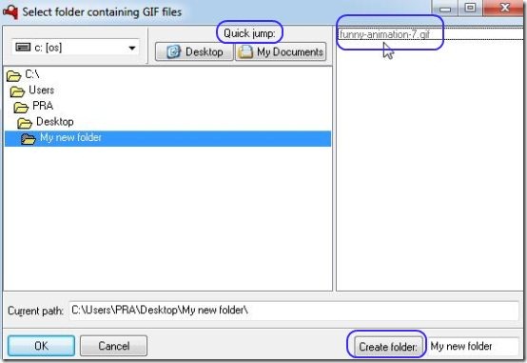
Task: Jump to Desktop via quick jump button
Action: click(x=194, y=51)
